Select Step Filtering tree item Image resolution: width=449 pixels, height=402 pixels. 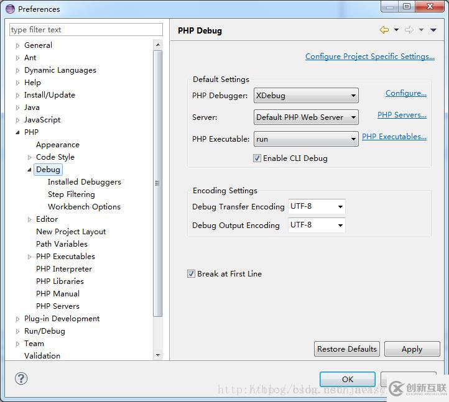(72, 194)
